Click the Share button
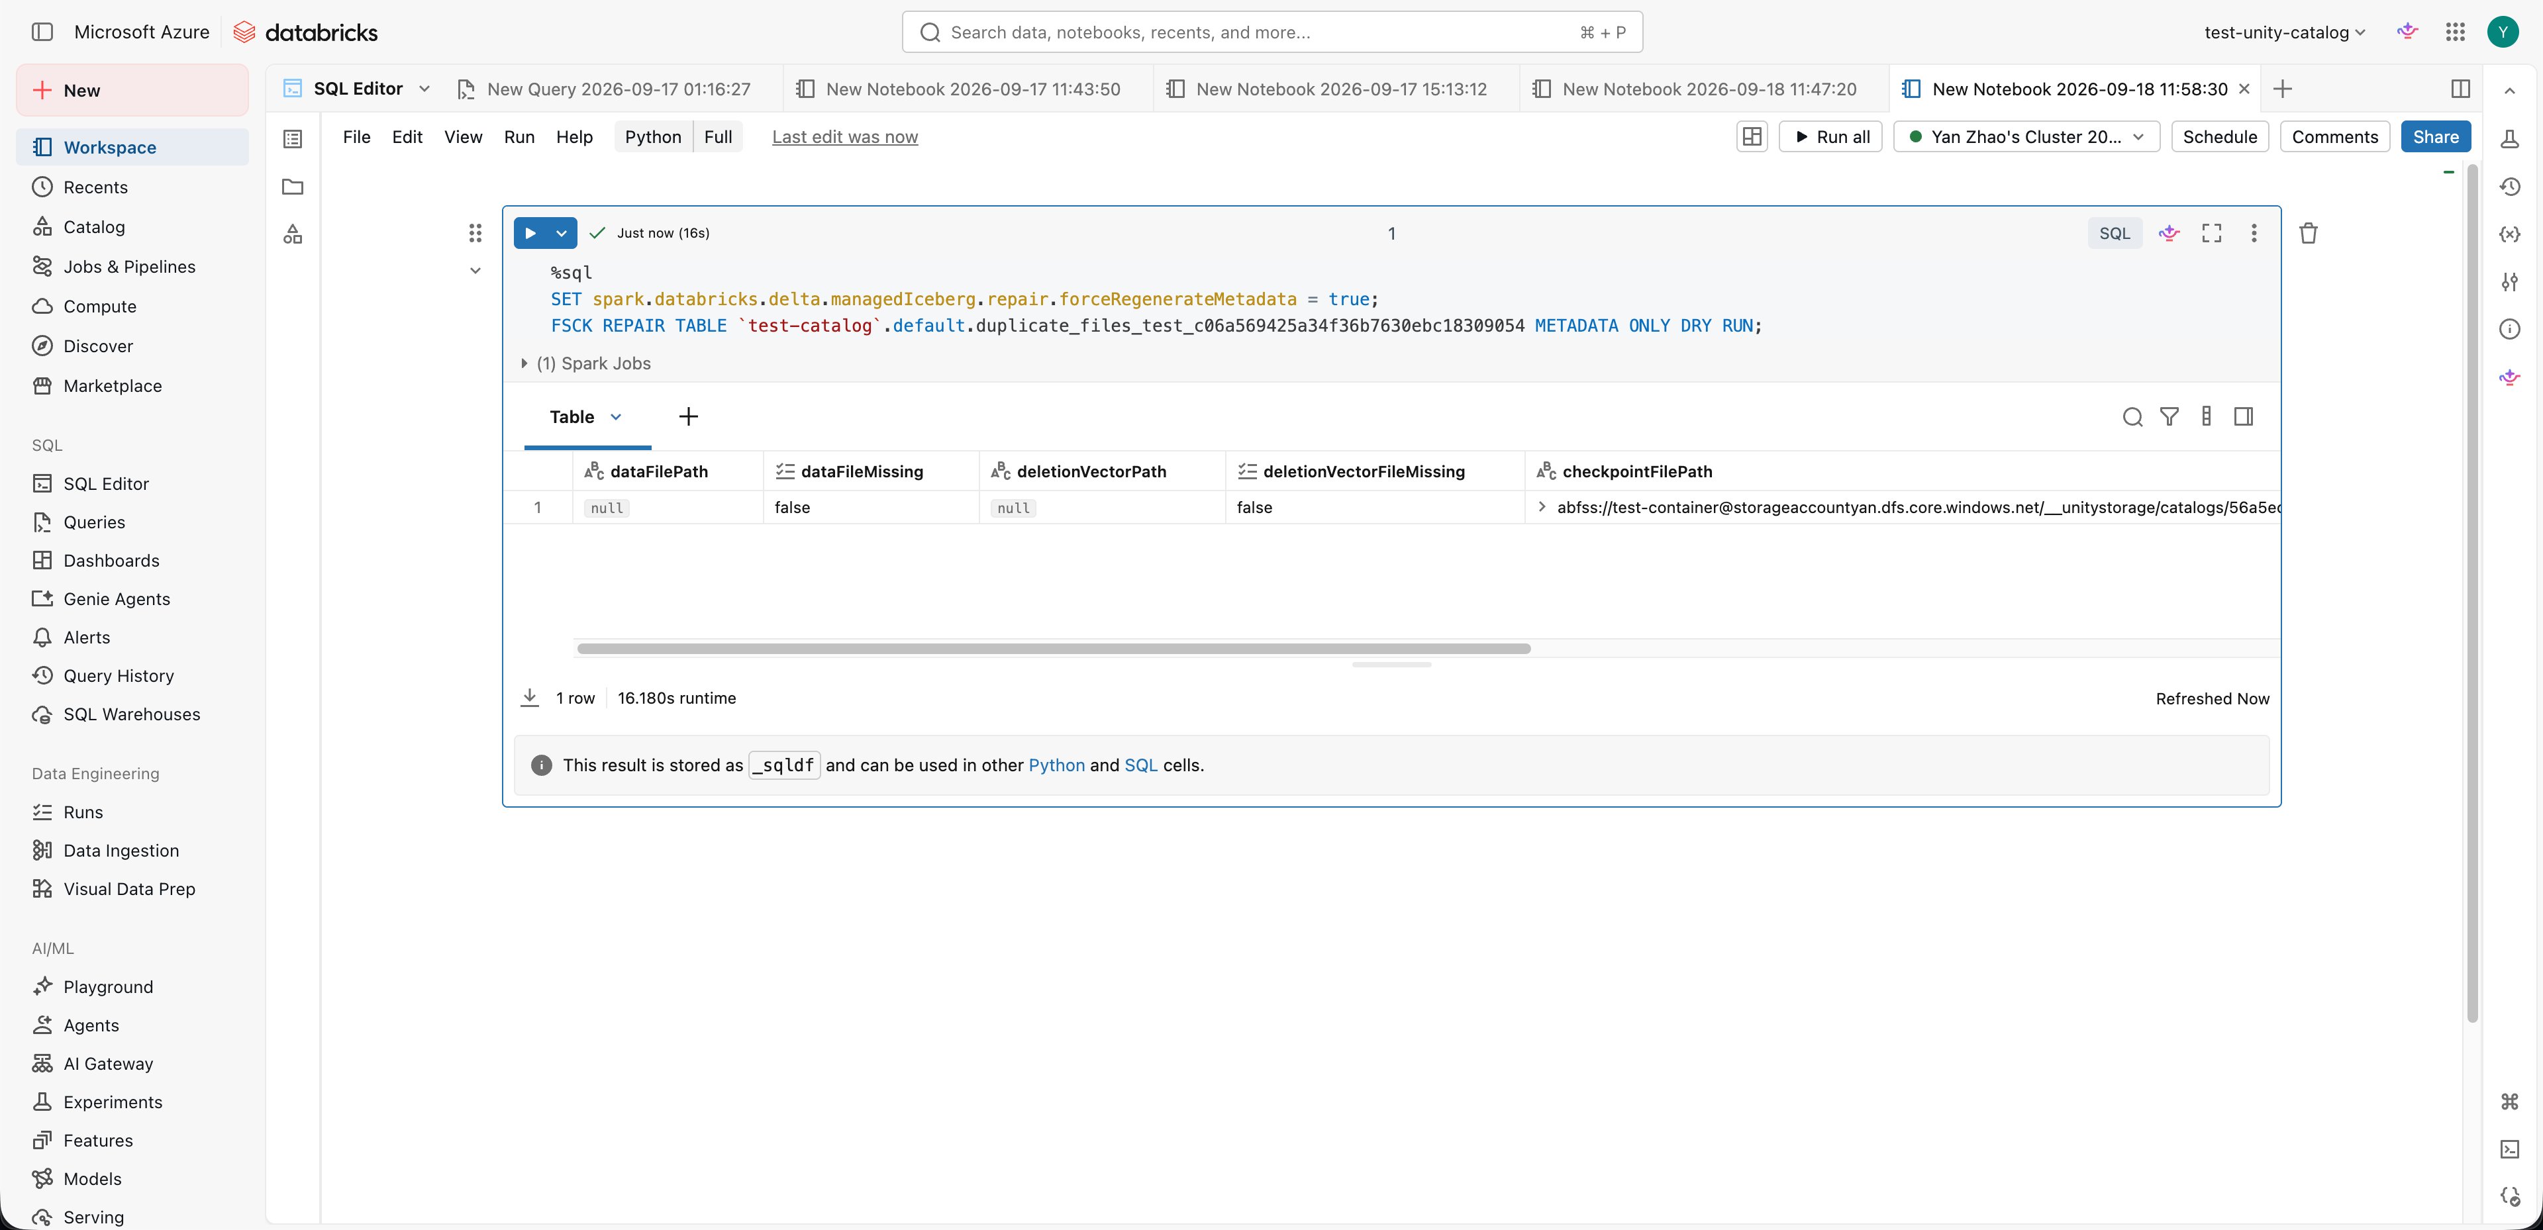Image resolution: width=2543 pixels, height=1230 pixels. click(x=2436, y=136)
